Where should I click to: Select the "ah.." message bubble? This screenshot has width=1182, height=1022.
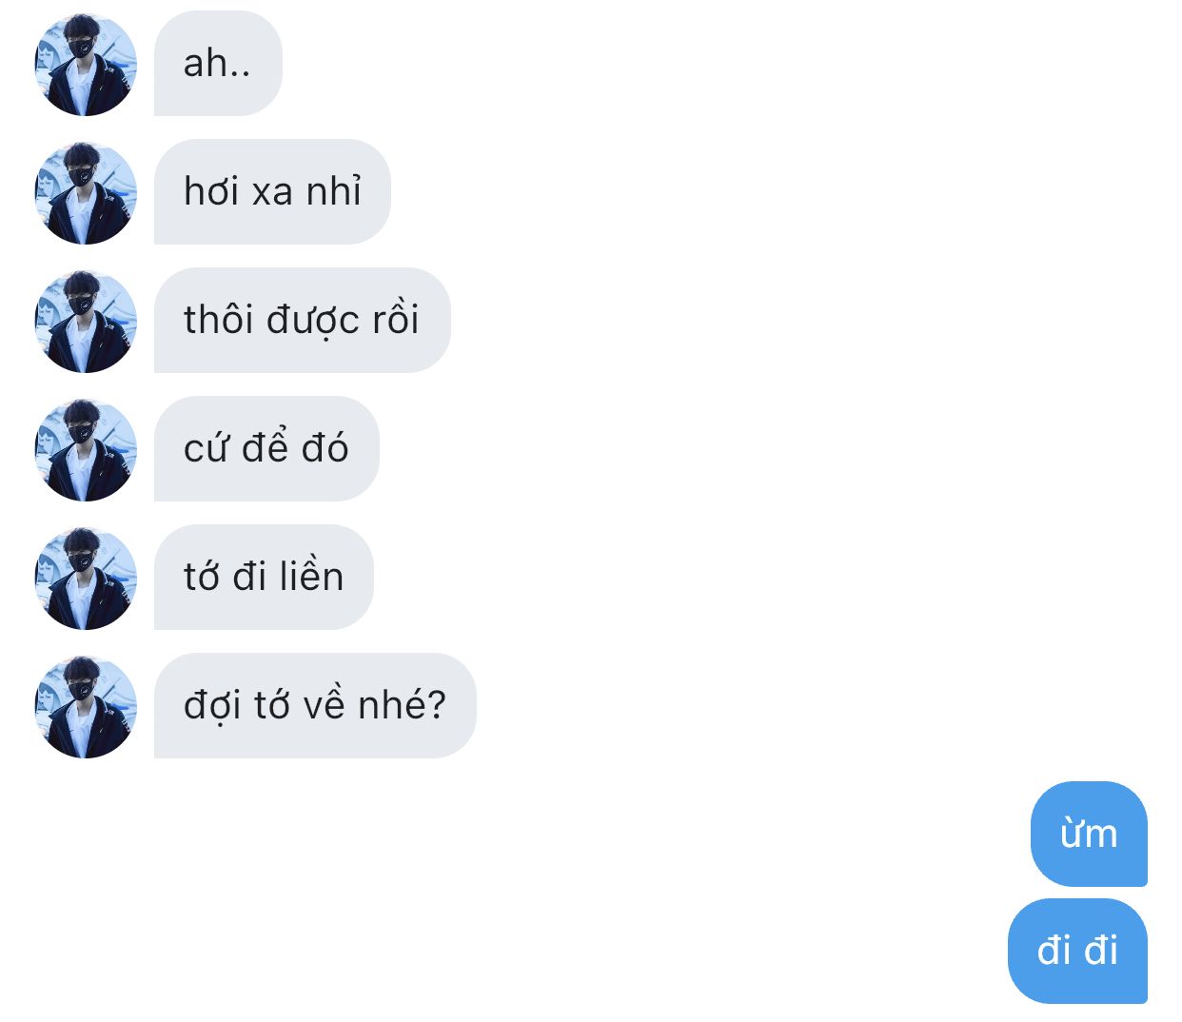pyautogui.click(x=218, y=64)
